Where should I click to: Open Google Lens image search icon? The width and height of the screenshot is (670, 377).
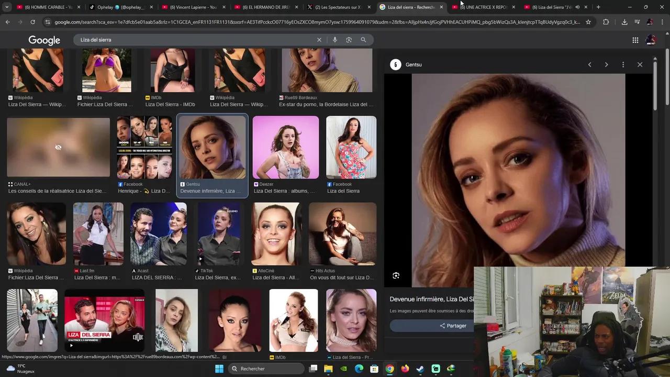coord(349,40)
